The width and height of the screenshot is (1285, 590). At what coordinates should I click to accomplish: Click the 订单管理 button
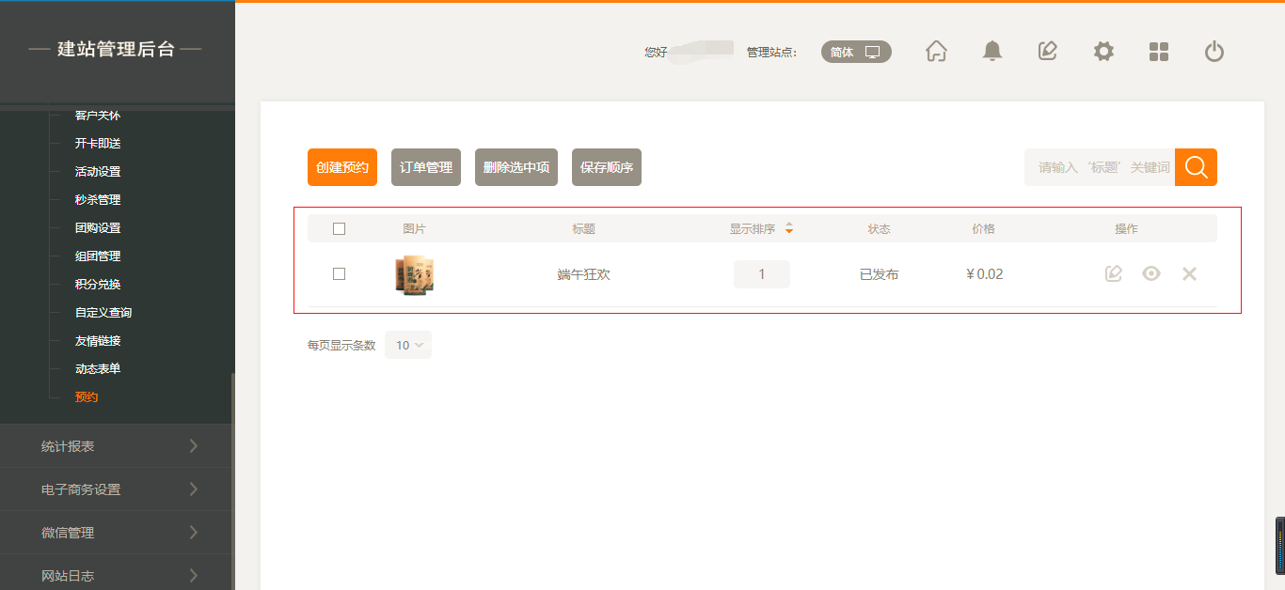point(426,167)
